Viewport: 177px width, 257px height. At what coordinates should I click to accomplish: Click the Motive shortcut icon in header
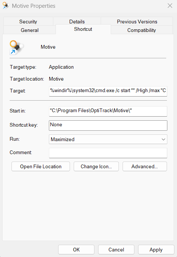tap(17, 48)
